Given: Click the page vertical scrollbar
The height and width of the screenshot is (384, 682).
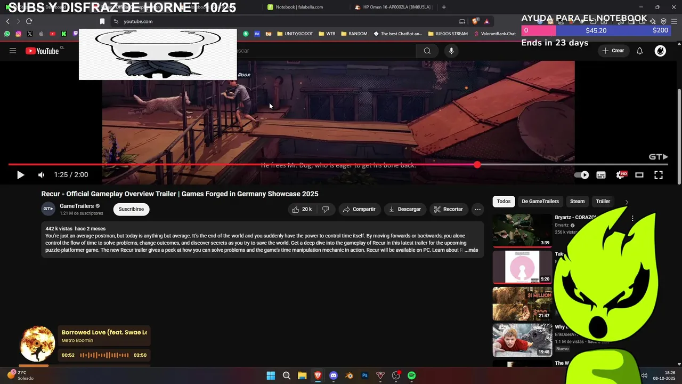Looking at the screenshot, I should point(679,137).
